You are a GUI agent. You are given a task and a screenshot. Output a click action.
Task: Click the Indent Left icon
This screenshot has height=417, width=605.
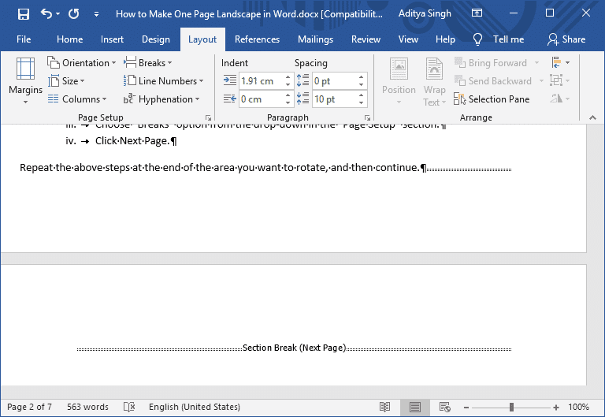tap(230, 80)
